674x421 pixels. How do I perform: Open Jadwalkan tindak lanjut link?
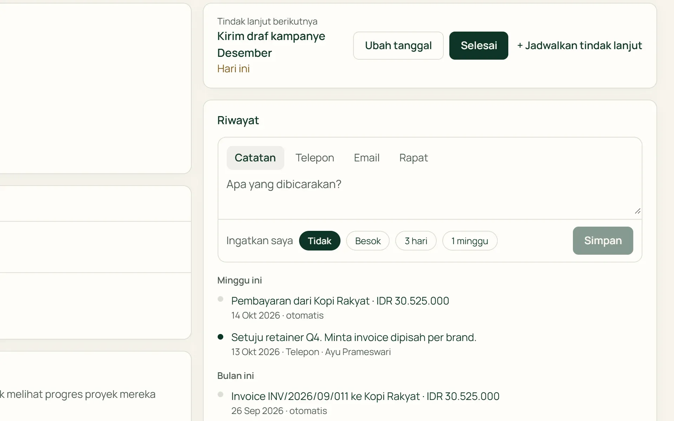[580, 46]
